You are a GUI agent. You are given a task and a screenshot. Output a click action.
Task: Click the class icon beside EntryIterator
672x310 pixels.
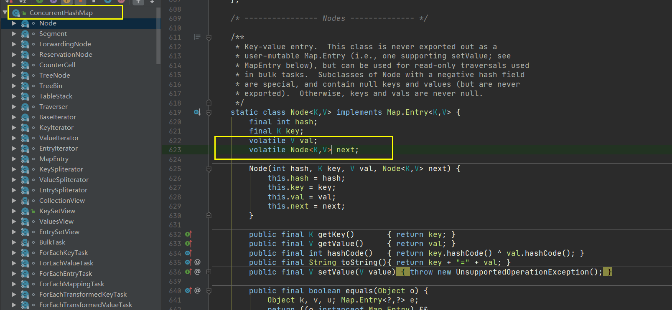pyautogui.click(x=25, y=149)
